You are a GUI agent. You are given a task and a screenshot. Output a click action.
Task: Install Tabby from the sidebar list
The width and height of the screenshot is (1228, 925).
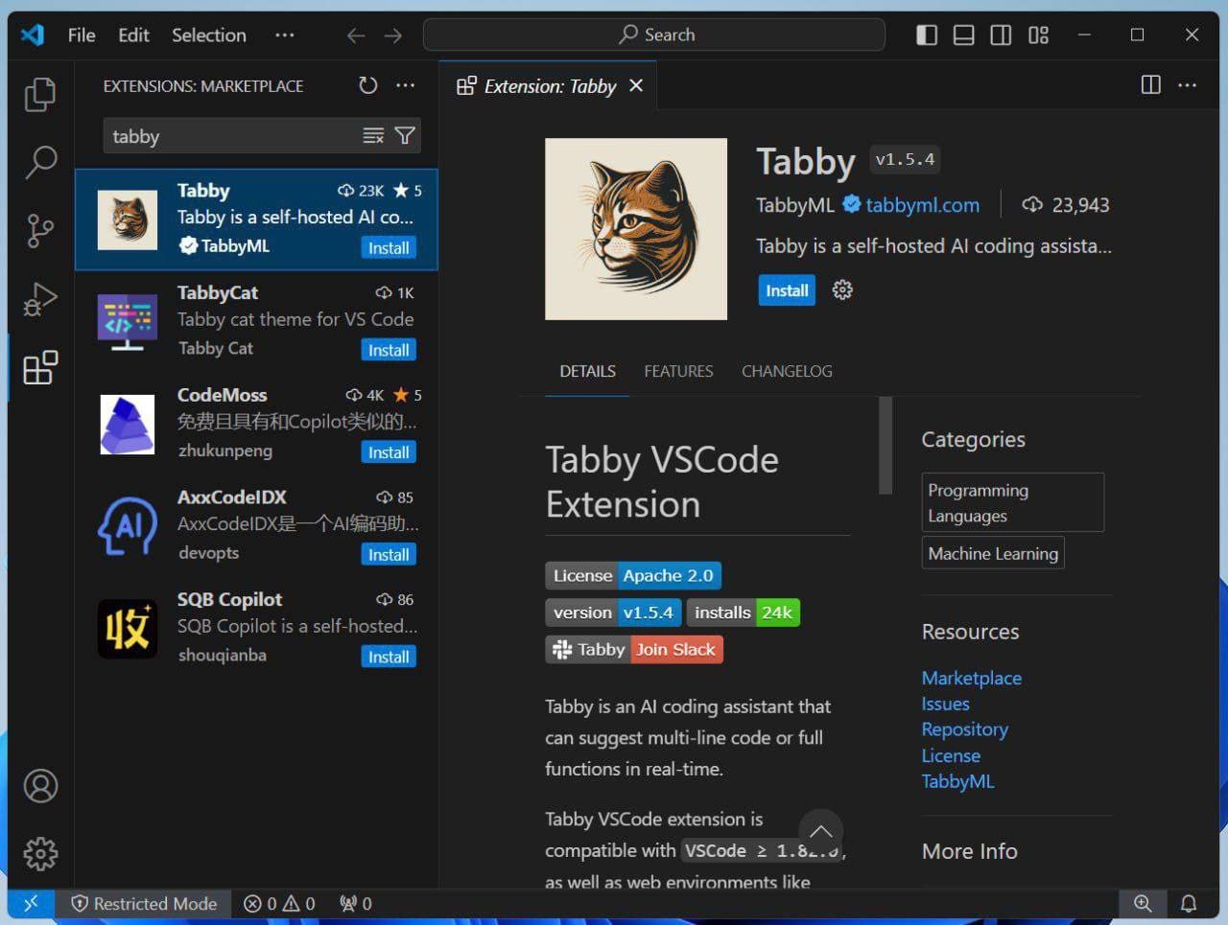pos(389,247)
